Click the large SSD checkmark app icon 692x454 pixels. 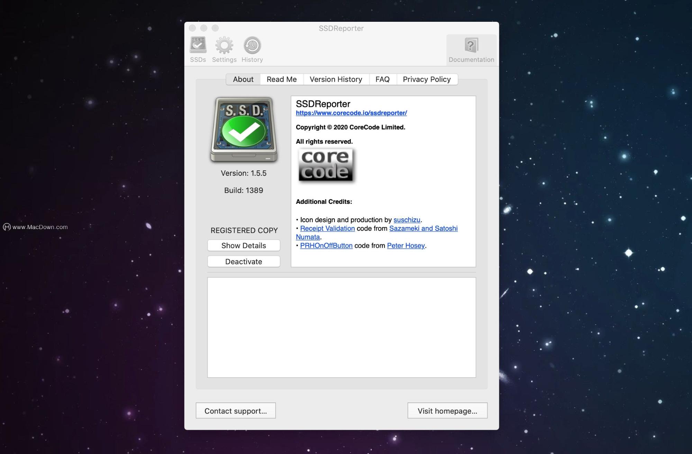[244, 129]
